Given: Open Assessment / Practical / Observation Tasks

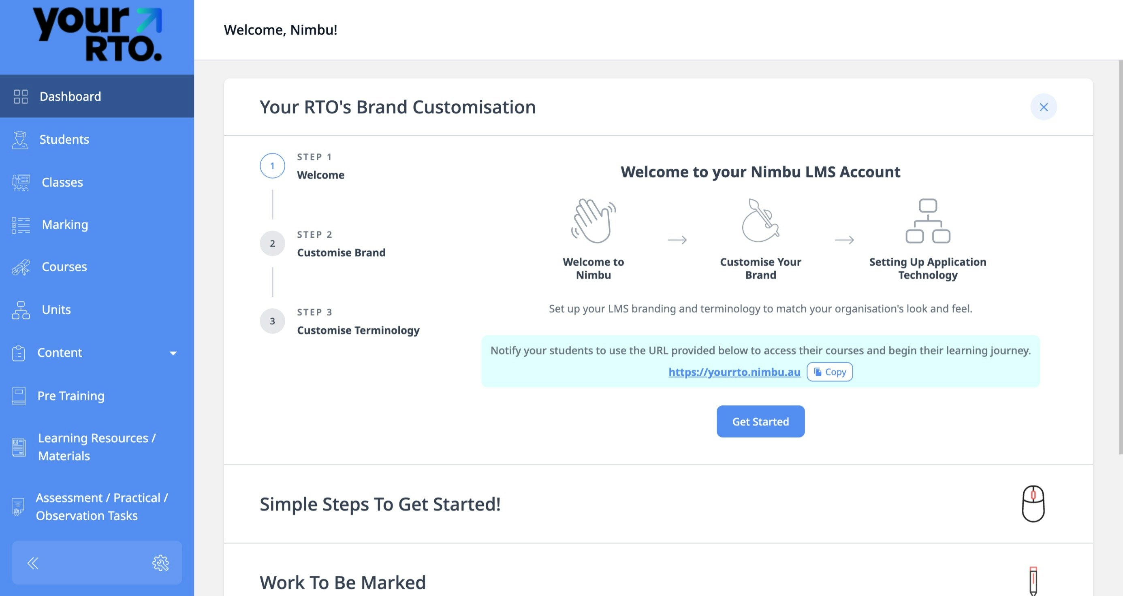Looking at the screenshot, I should point(97,507).
